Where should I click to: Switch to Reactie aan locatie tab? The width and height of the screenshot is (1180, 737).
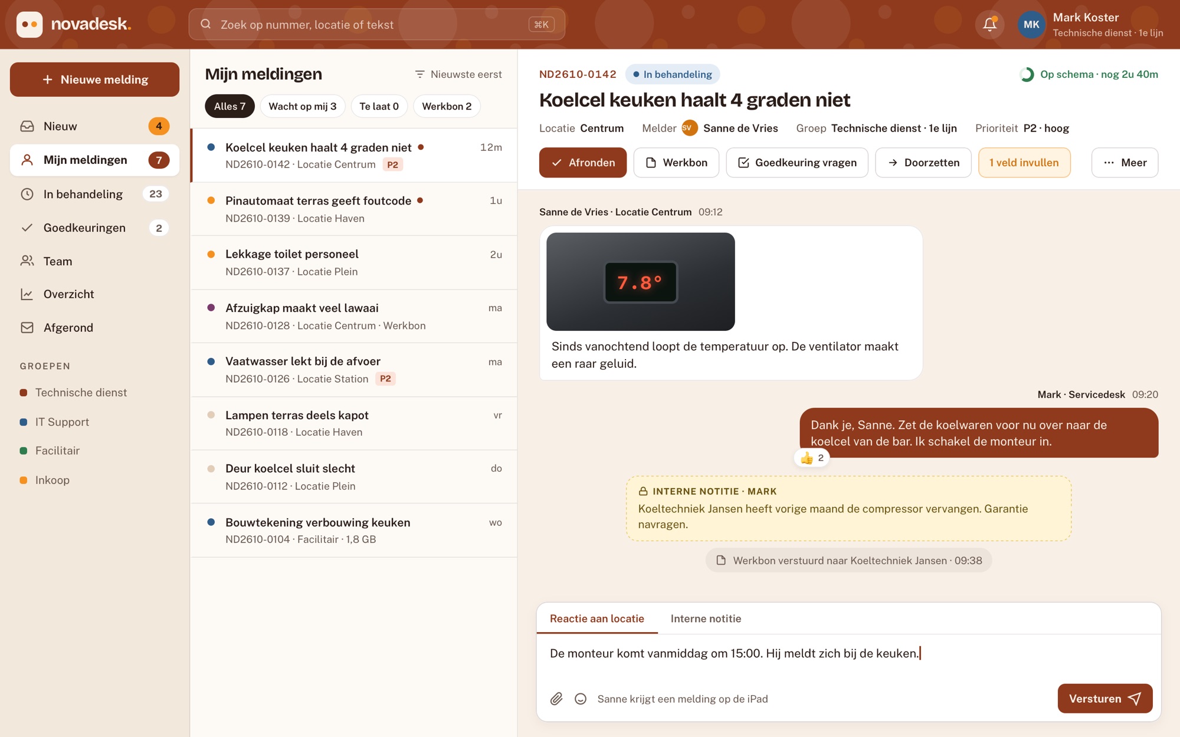tap(596, 618)
